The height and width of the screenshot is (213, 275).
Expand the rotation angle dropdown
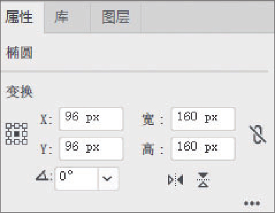pos(107,179)
